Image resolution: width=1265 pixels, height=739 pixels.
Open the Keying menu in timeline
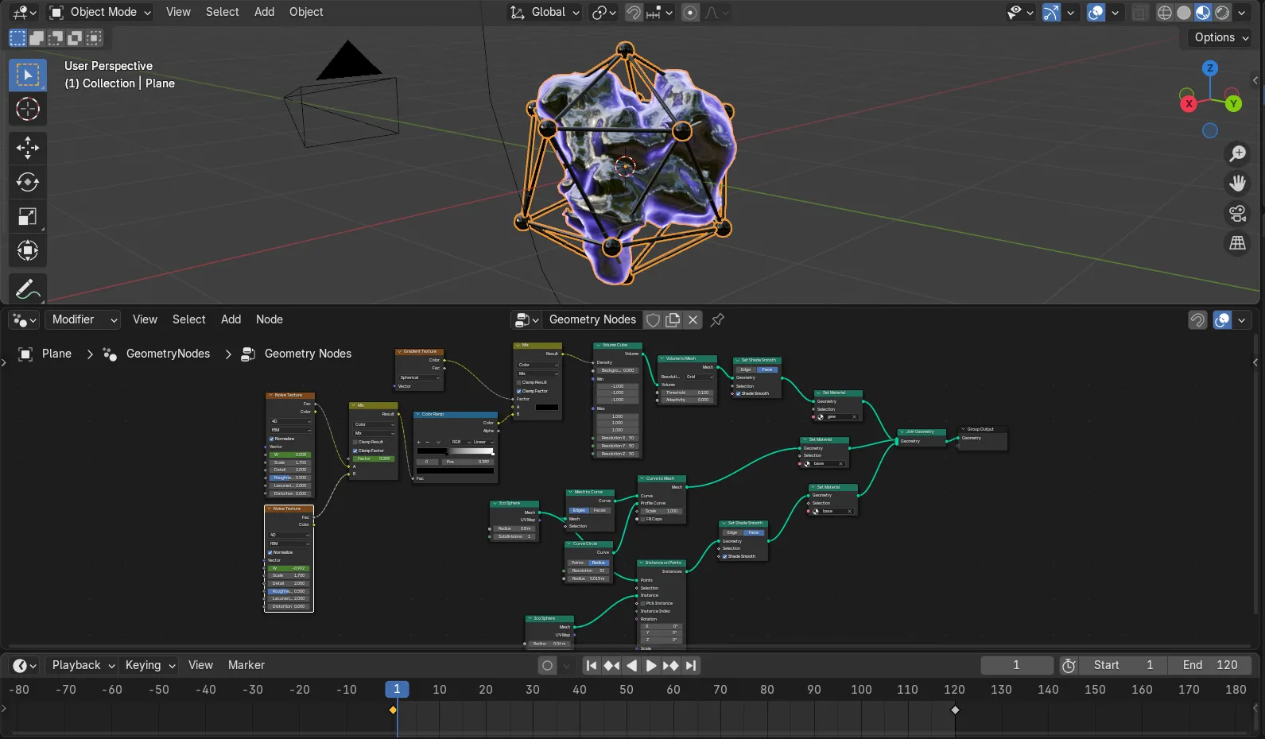pos(150,665)
